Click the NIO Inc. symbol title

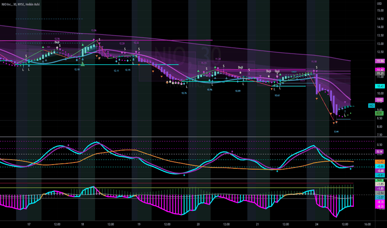[x=20, y=4]
